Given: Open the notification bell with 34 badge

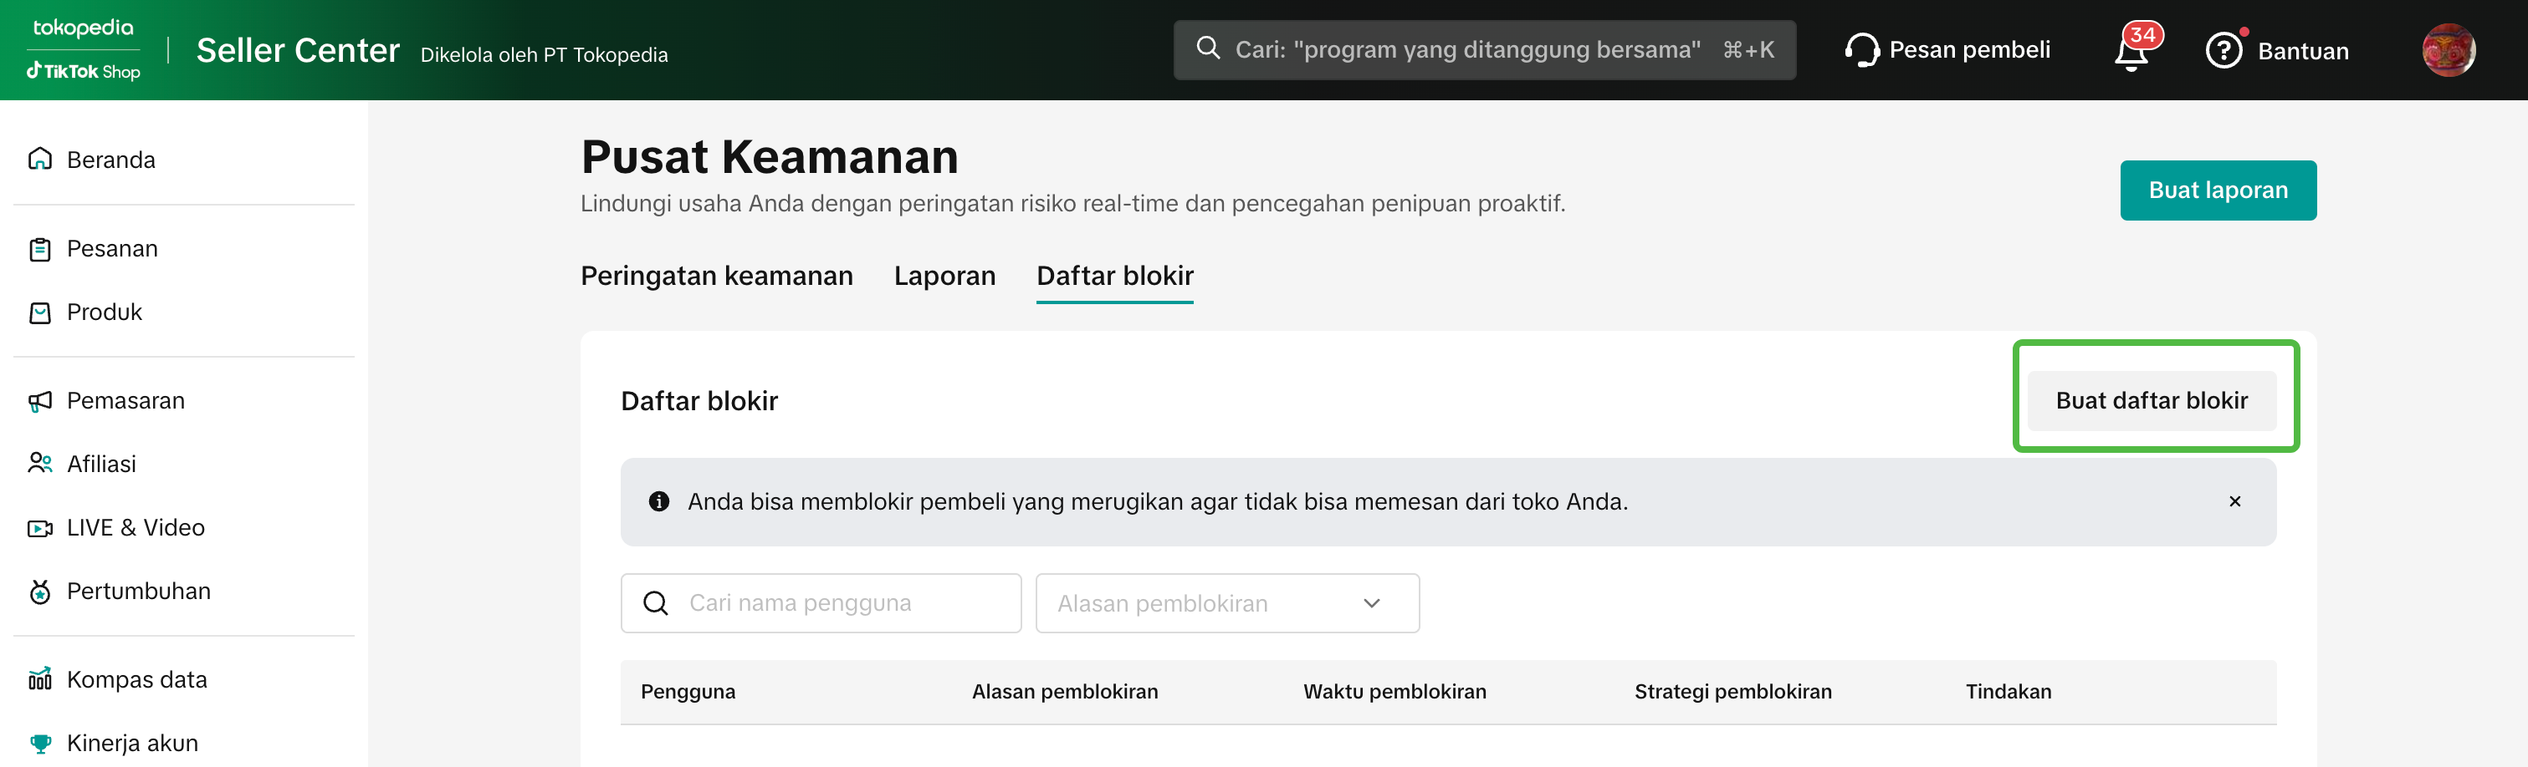Looking at the screenshot, I should (x=2131, y=51).
